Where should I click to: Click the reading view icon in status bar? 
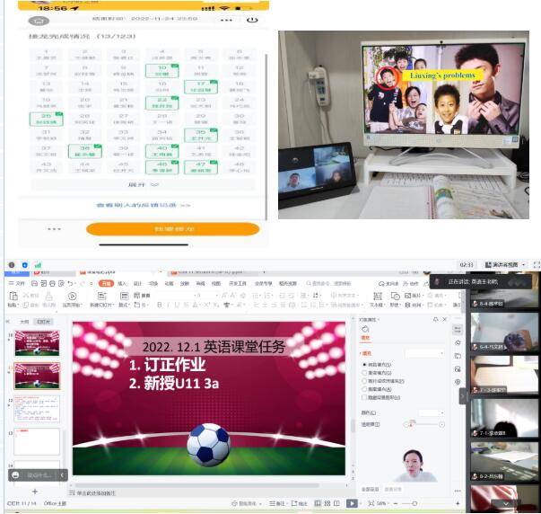click(336, 503)
